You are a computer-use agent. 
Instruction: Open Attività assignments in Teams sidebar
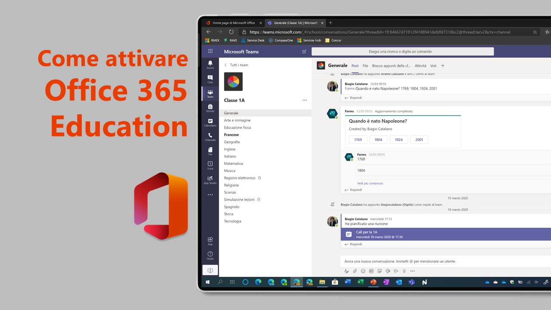(x=210, y=108)
